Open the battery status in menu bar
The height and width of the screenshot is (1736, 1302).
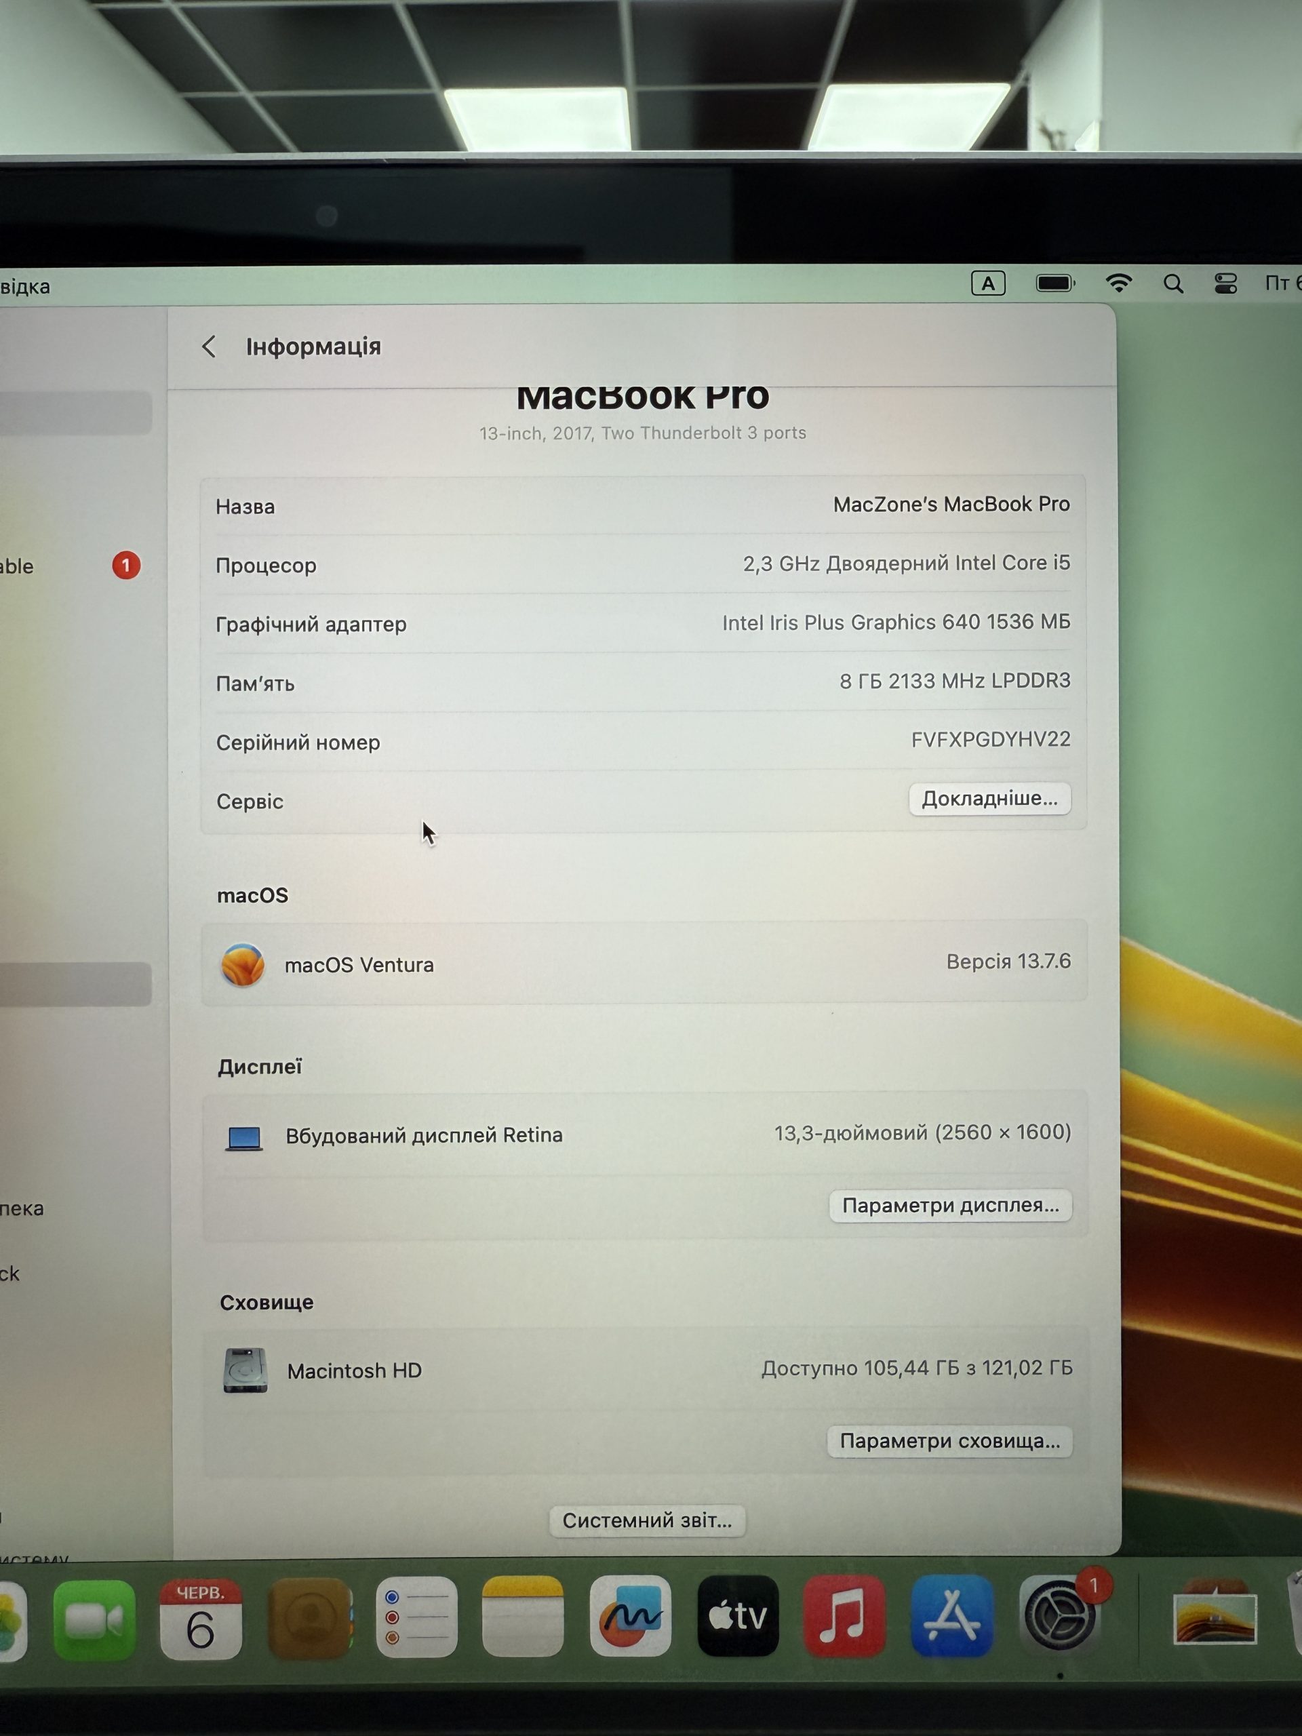1054,283
